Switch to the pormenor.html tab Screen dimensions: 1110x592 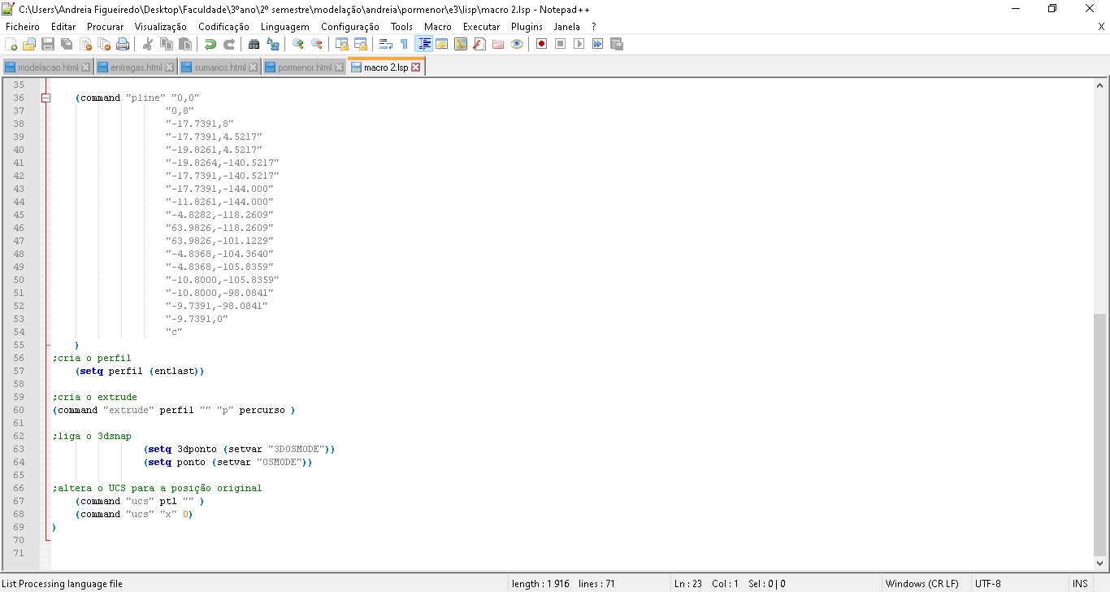[x=305, y=67]
